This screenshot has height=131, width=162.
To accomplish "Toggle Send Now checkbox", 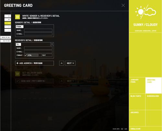I will [x=17, y=81].
